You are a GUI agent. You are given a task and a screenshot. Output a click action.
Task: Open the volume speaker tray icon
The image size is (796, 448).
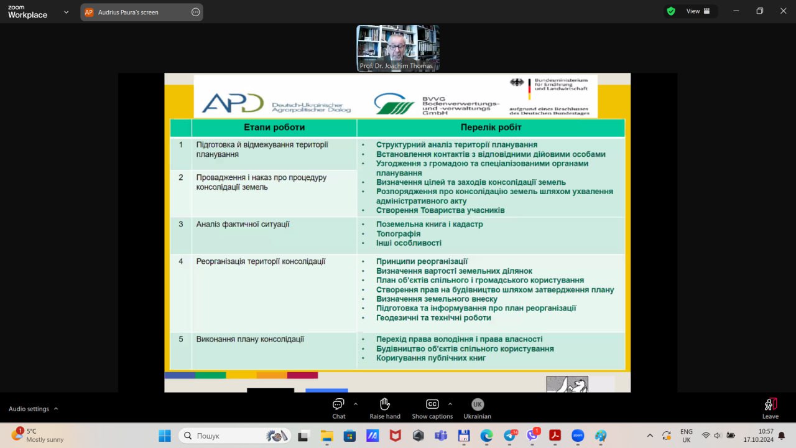pos(718,436)
